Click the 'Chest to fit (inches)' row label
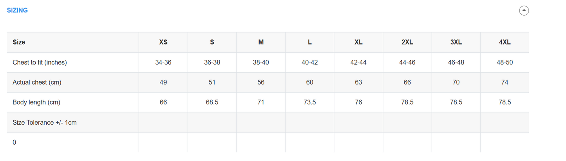The height and width of the screenshot is (161, 566). 40,63
